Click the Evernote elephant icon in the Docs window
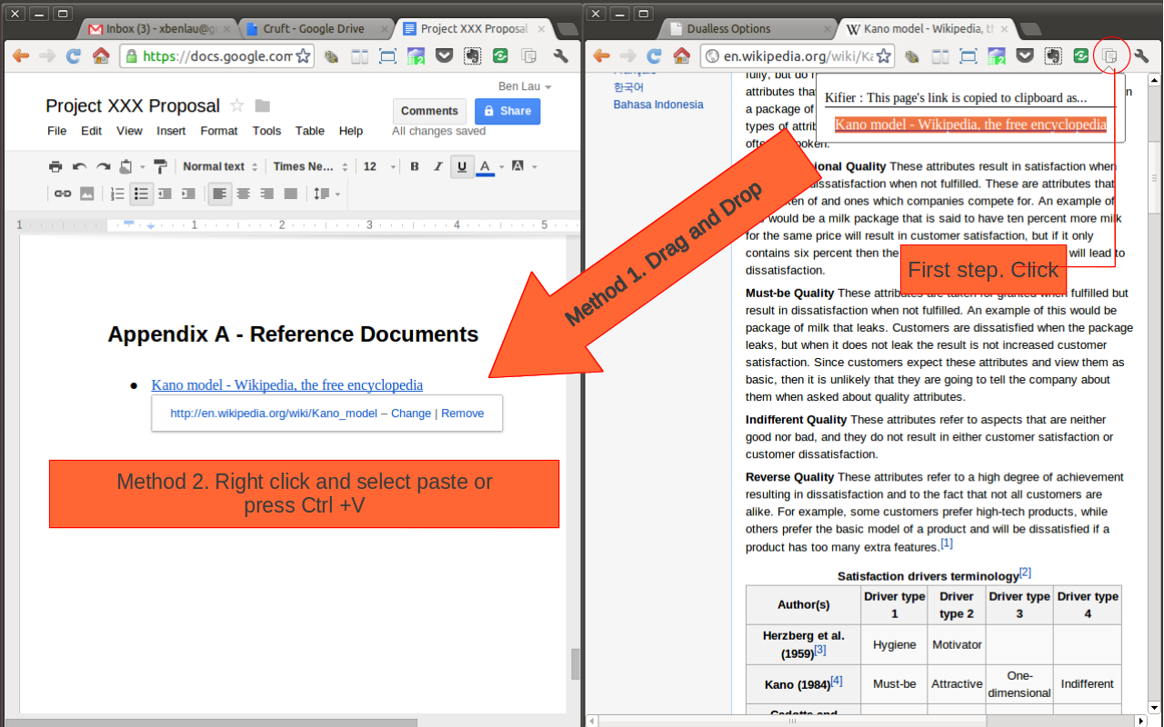 [472, 56]
